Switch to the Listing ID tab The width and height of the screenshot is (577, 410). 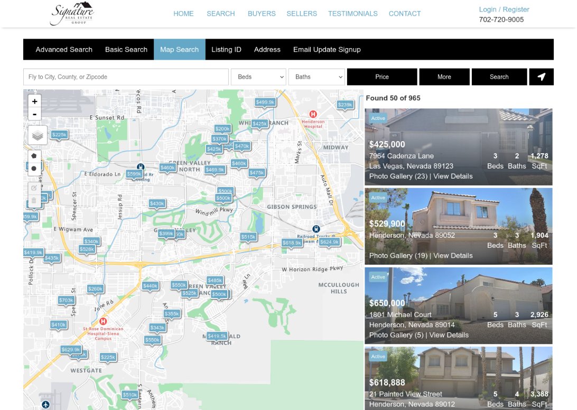point(226,49)
